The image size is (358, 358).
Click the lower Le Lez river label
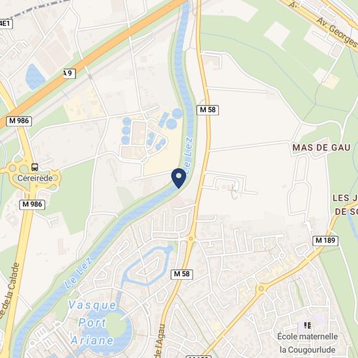point(78,273)
